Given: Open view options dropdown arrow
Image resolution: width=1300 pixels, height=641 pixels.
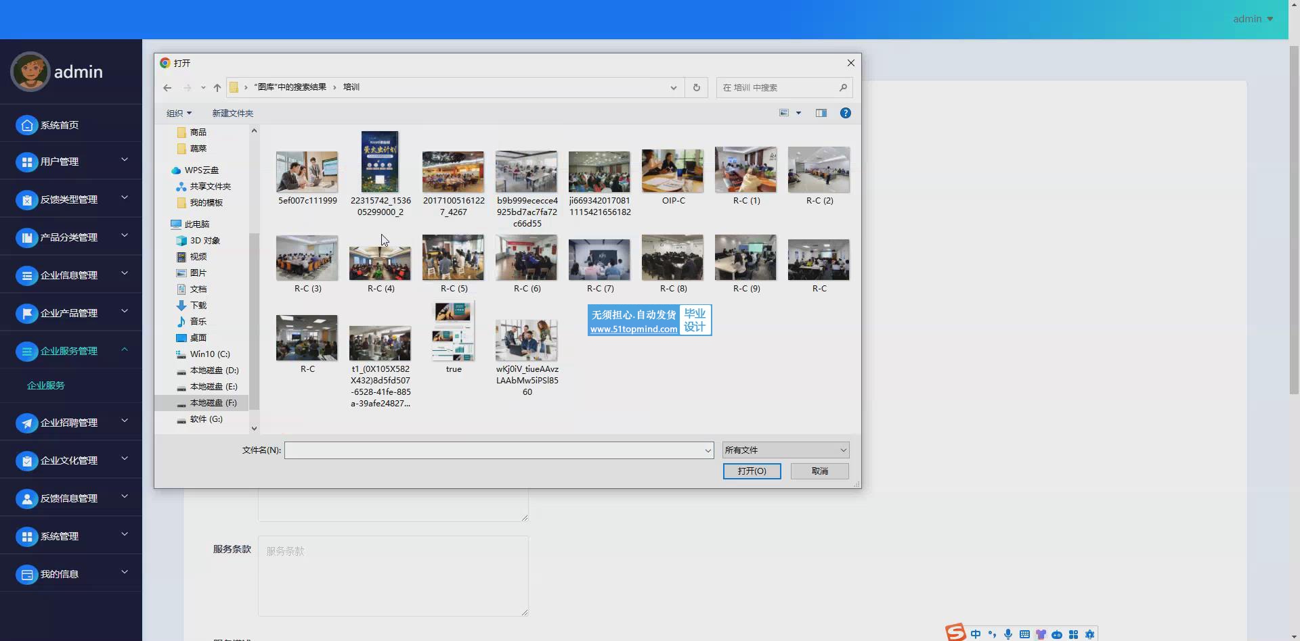Looking at the screenshot, I should click(799, 113).
